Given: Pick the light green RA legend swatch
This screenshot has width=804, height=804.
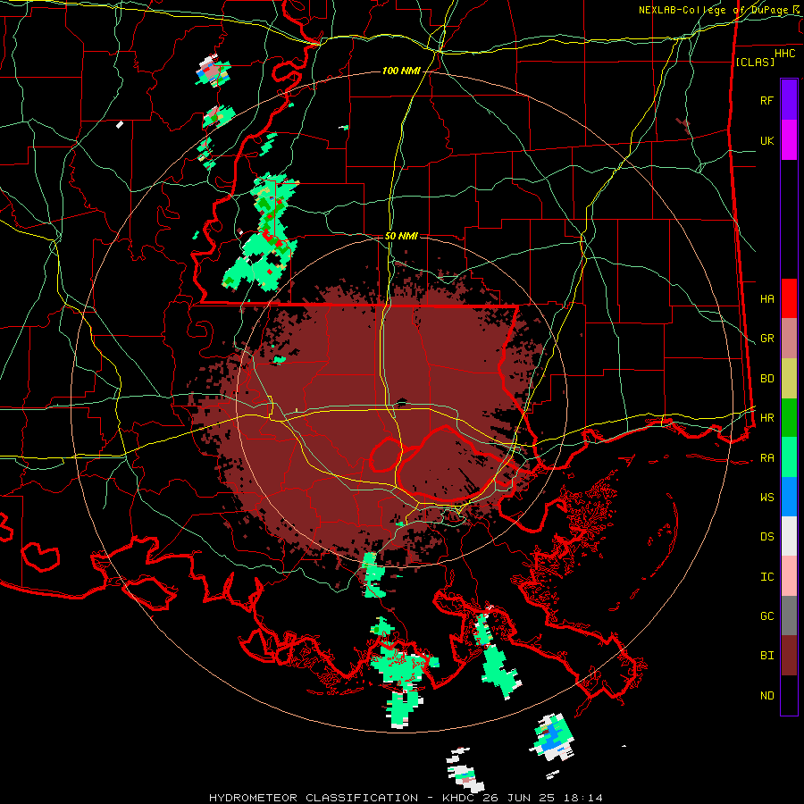Looking at the screenshot, I should [x=789, y=457].
